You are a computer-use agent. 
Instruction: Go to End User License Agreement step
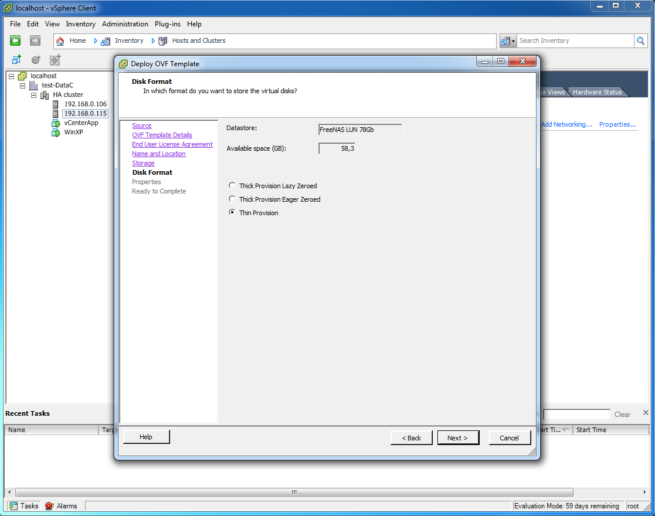[x=172, y=145]
